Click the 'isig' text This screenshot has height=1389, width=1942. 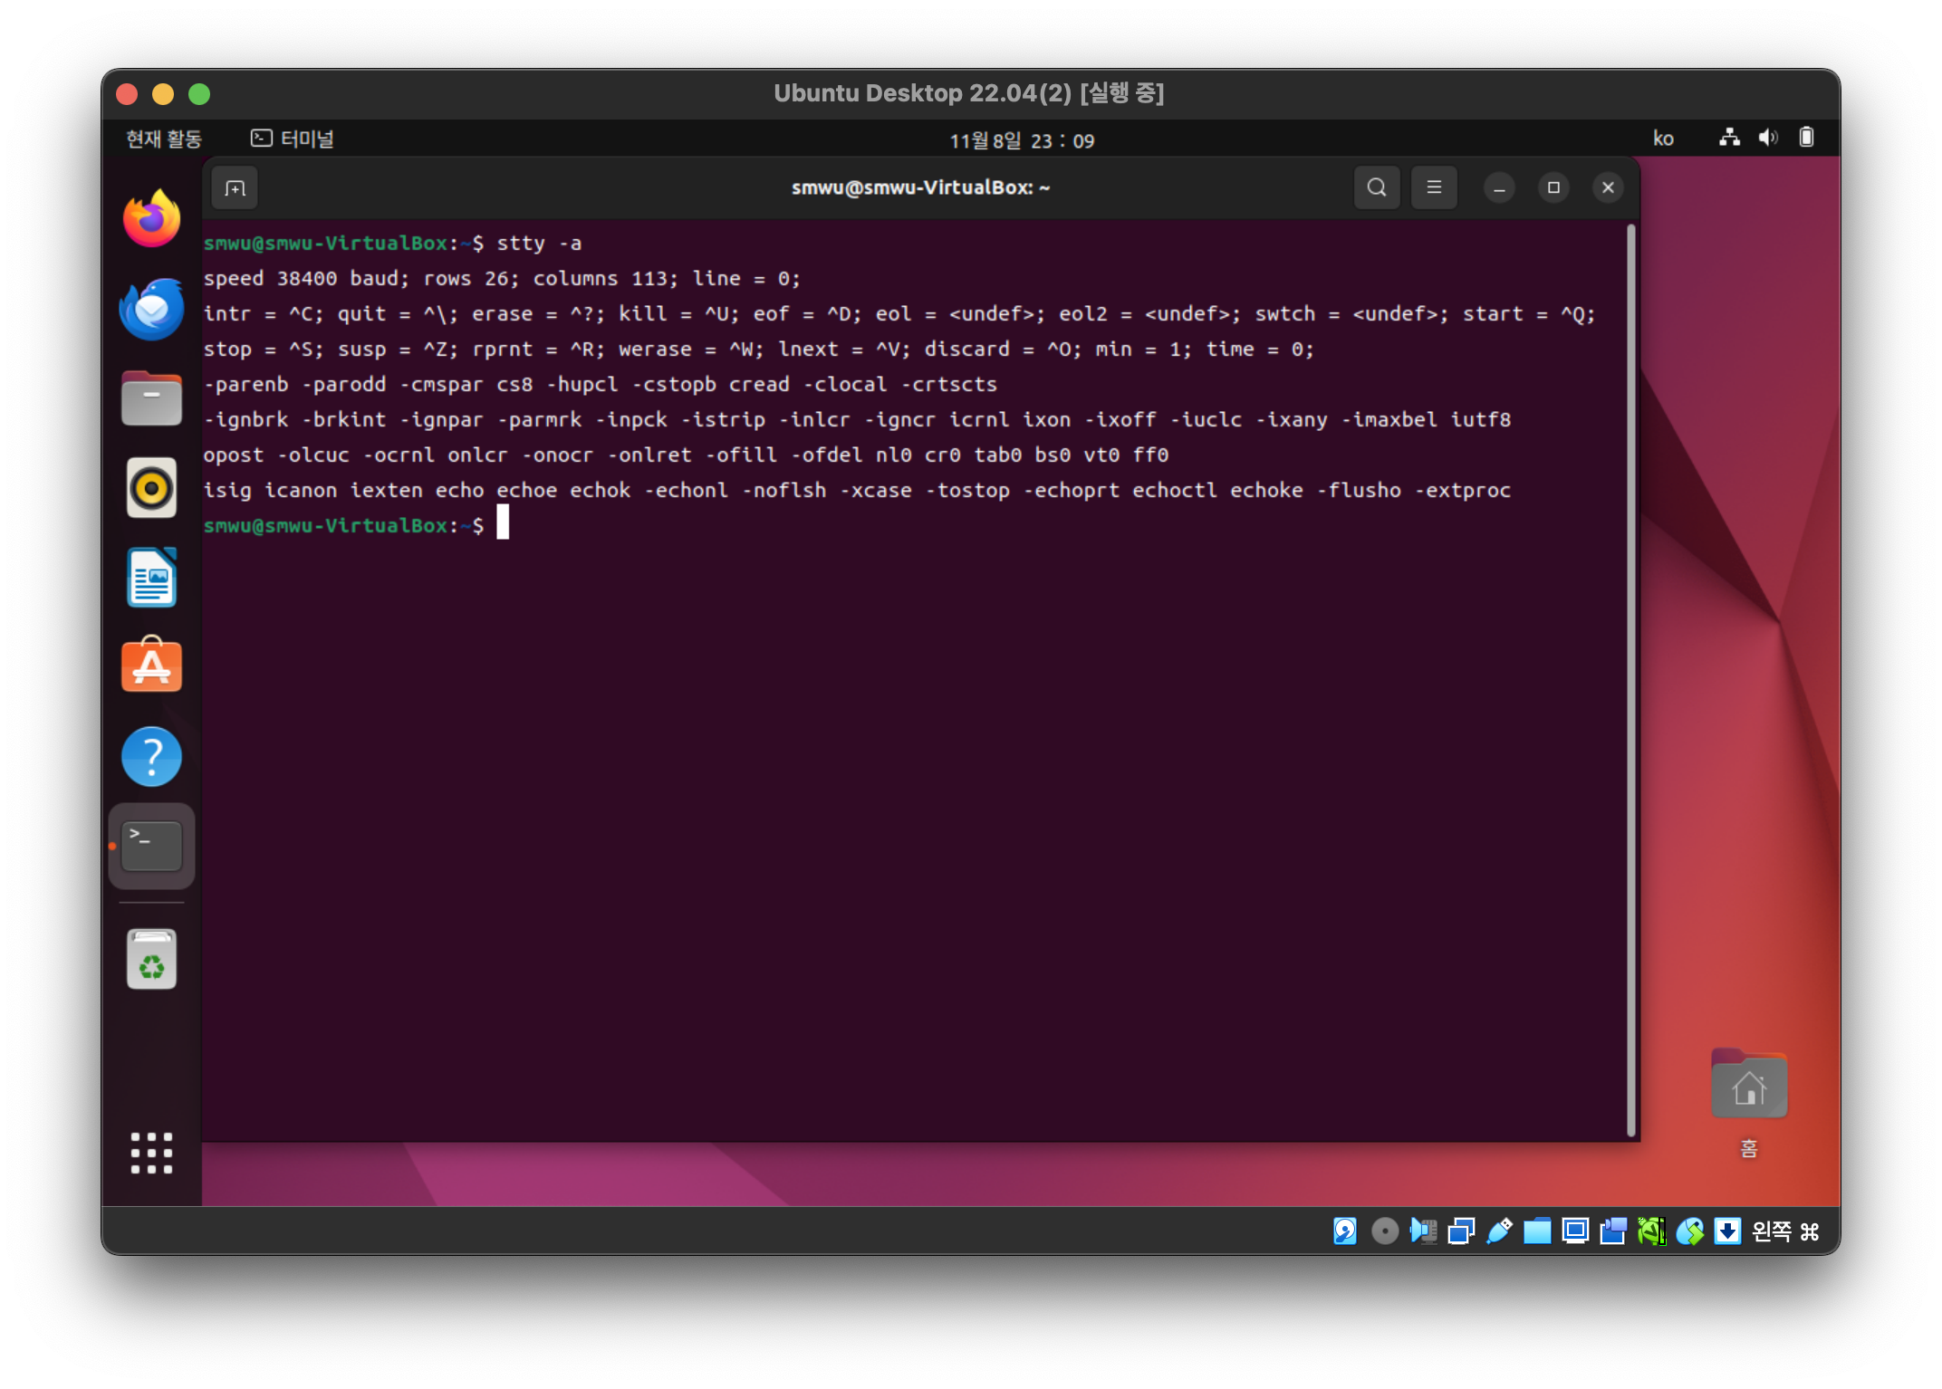pos(227,490)
